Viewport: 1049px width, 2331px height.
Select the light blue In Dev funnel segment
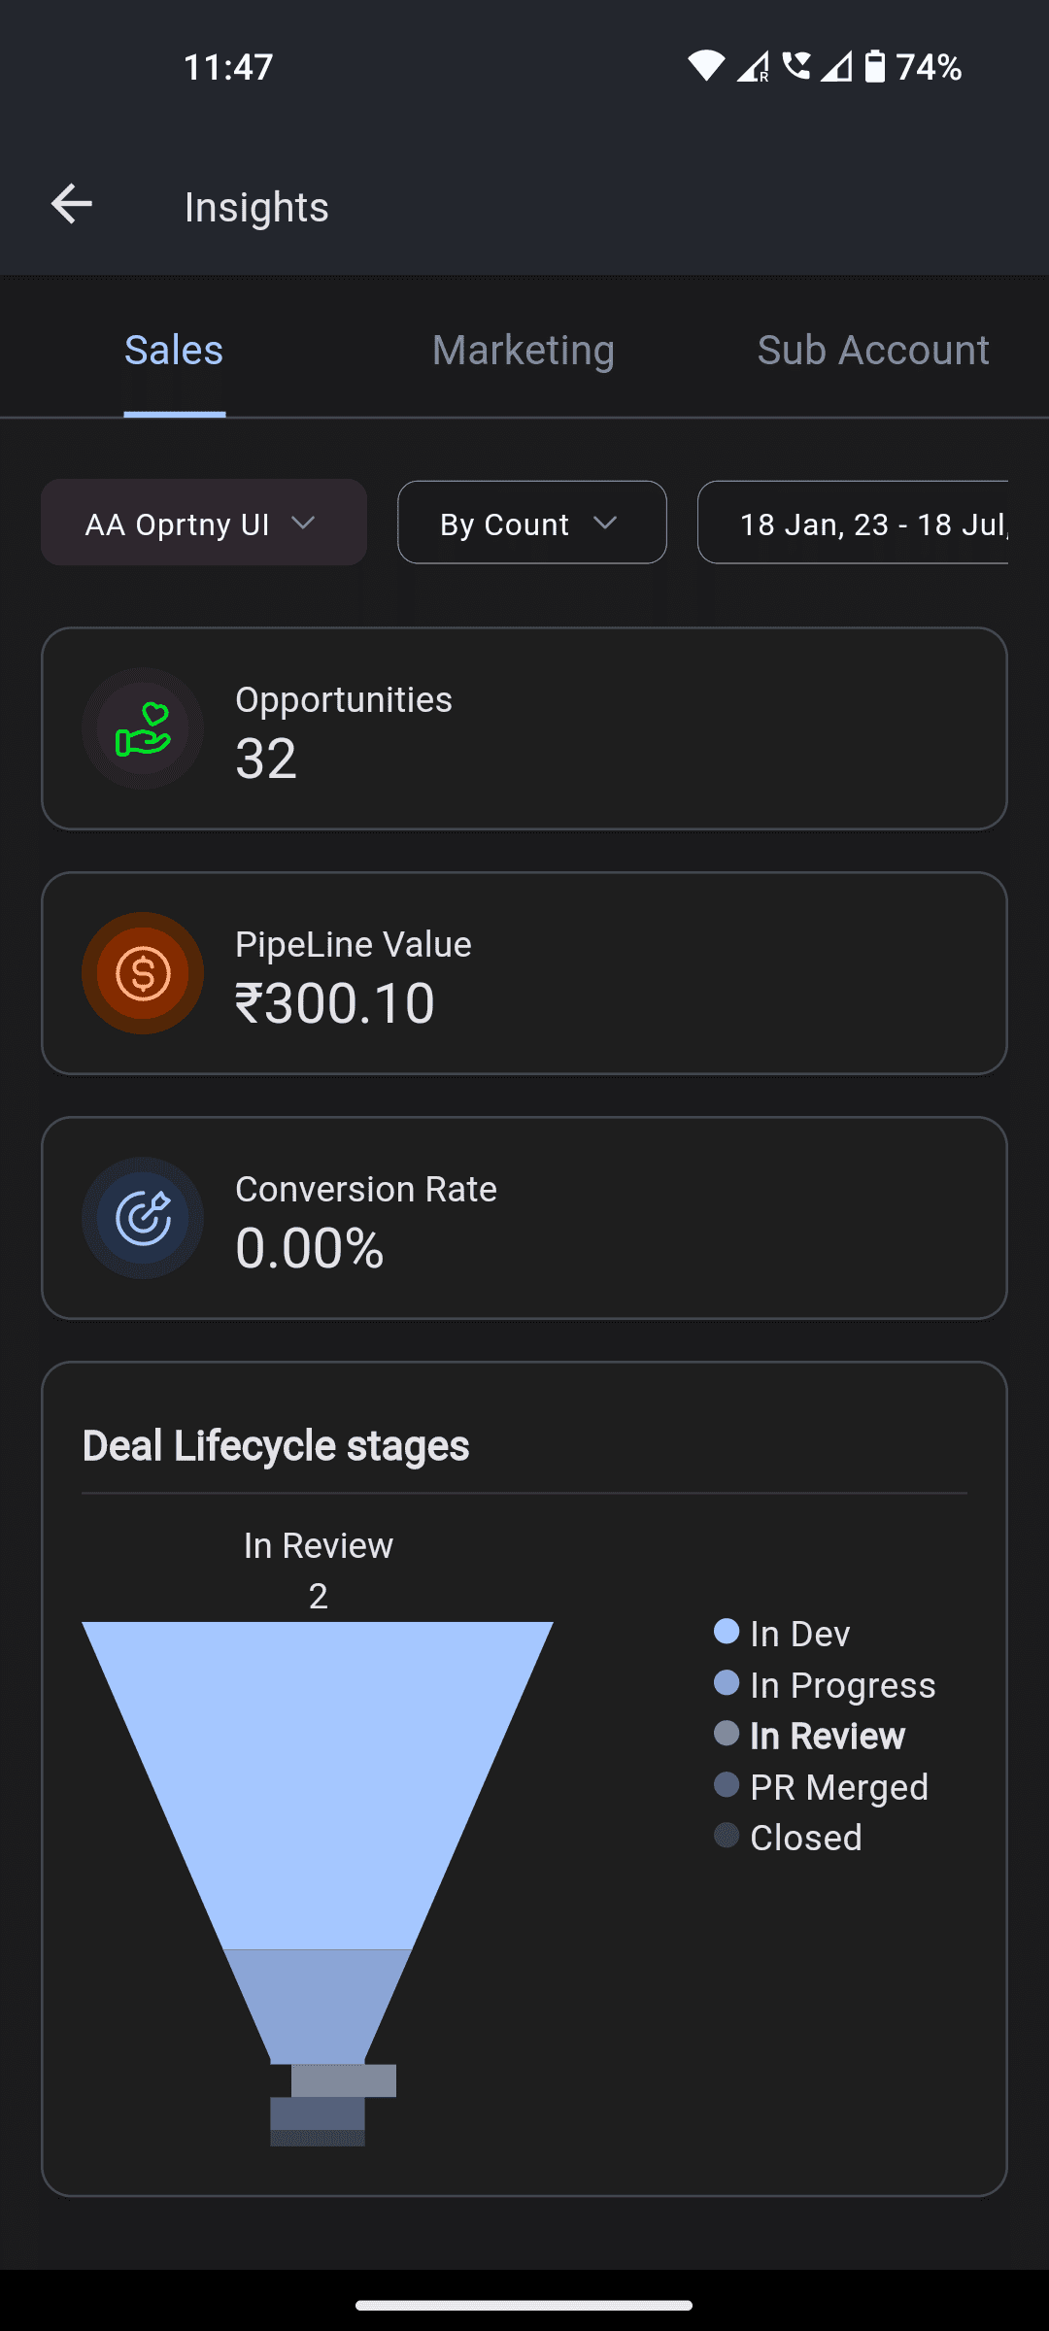point(318,1785)
